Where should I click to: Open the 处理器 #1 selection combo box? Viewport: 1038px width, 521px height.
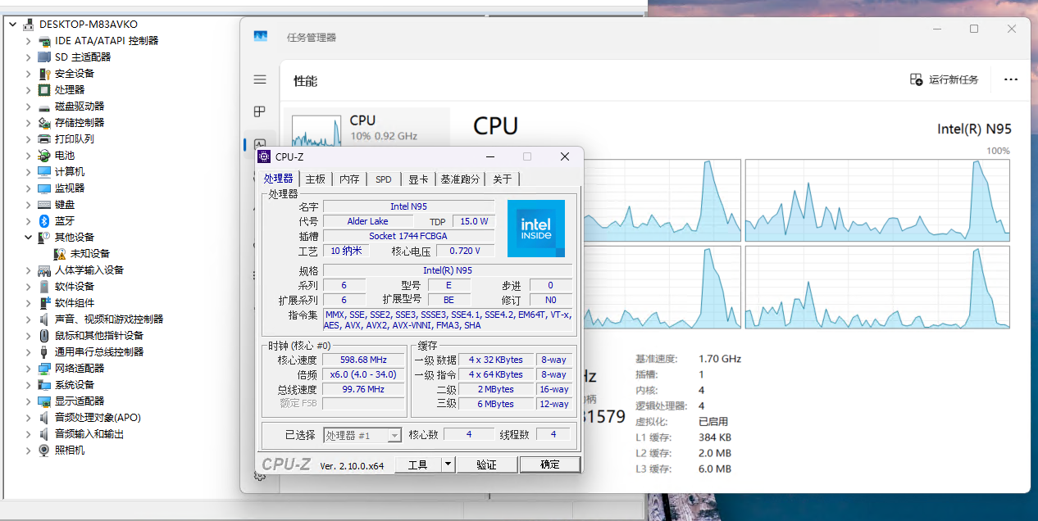(x=362, y=436)
